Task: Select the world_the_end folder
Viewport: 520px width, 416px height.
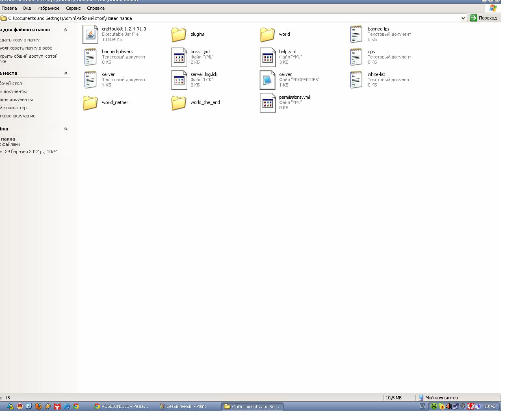Action: tap(196, 102)
